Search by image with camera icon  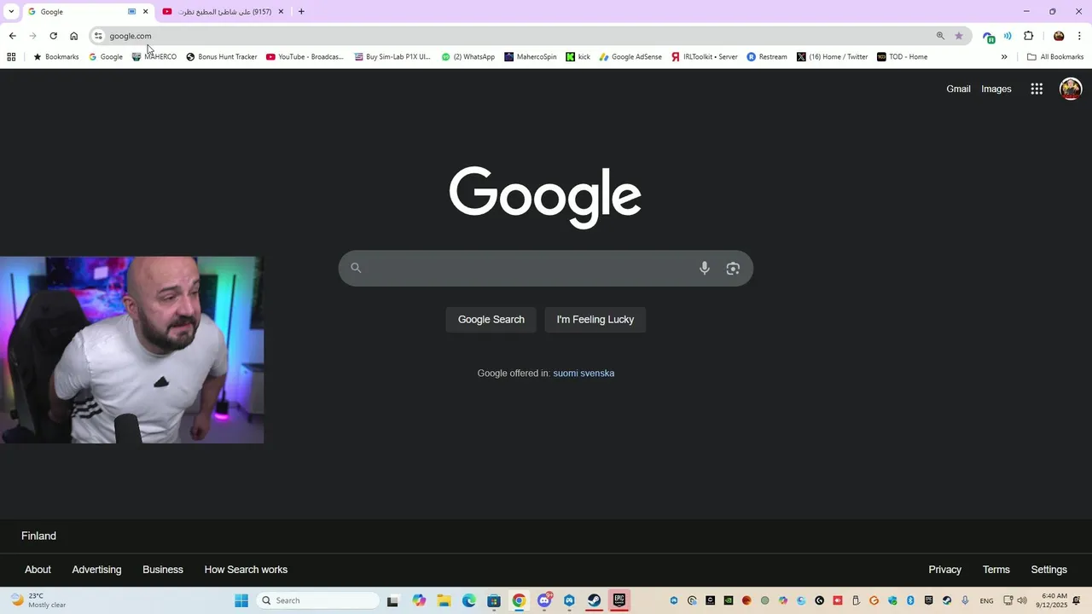coord(733,268)
